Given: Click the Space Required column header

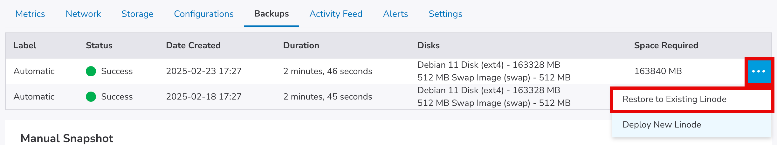Looking at the screenshot, I should click(666, 45).
